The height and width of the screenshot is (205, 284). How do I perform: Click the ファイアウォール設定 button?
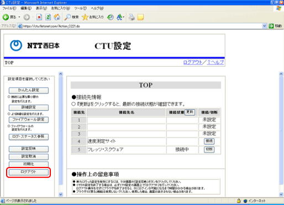point(29,120)
